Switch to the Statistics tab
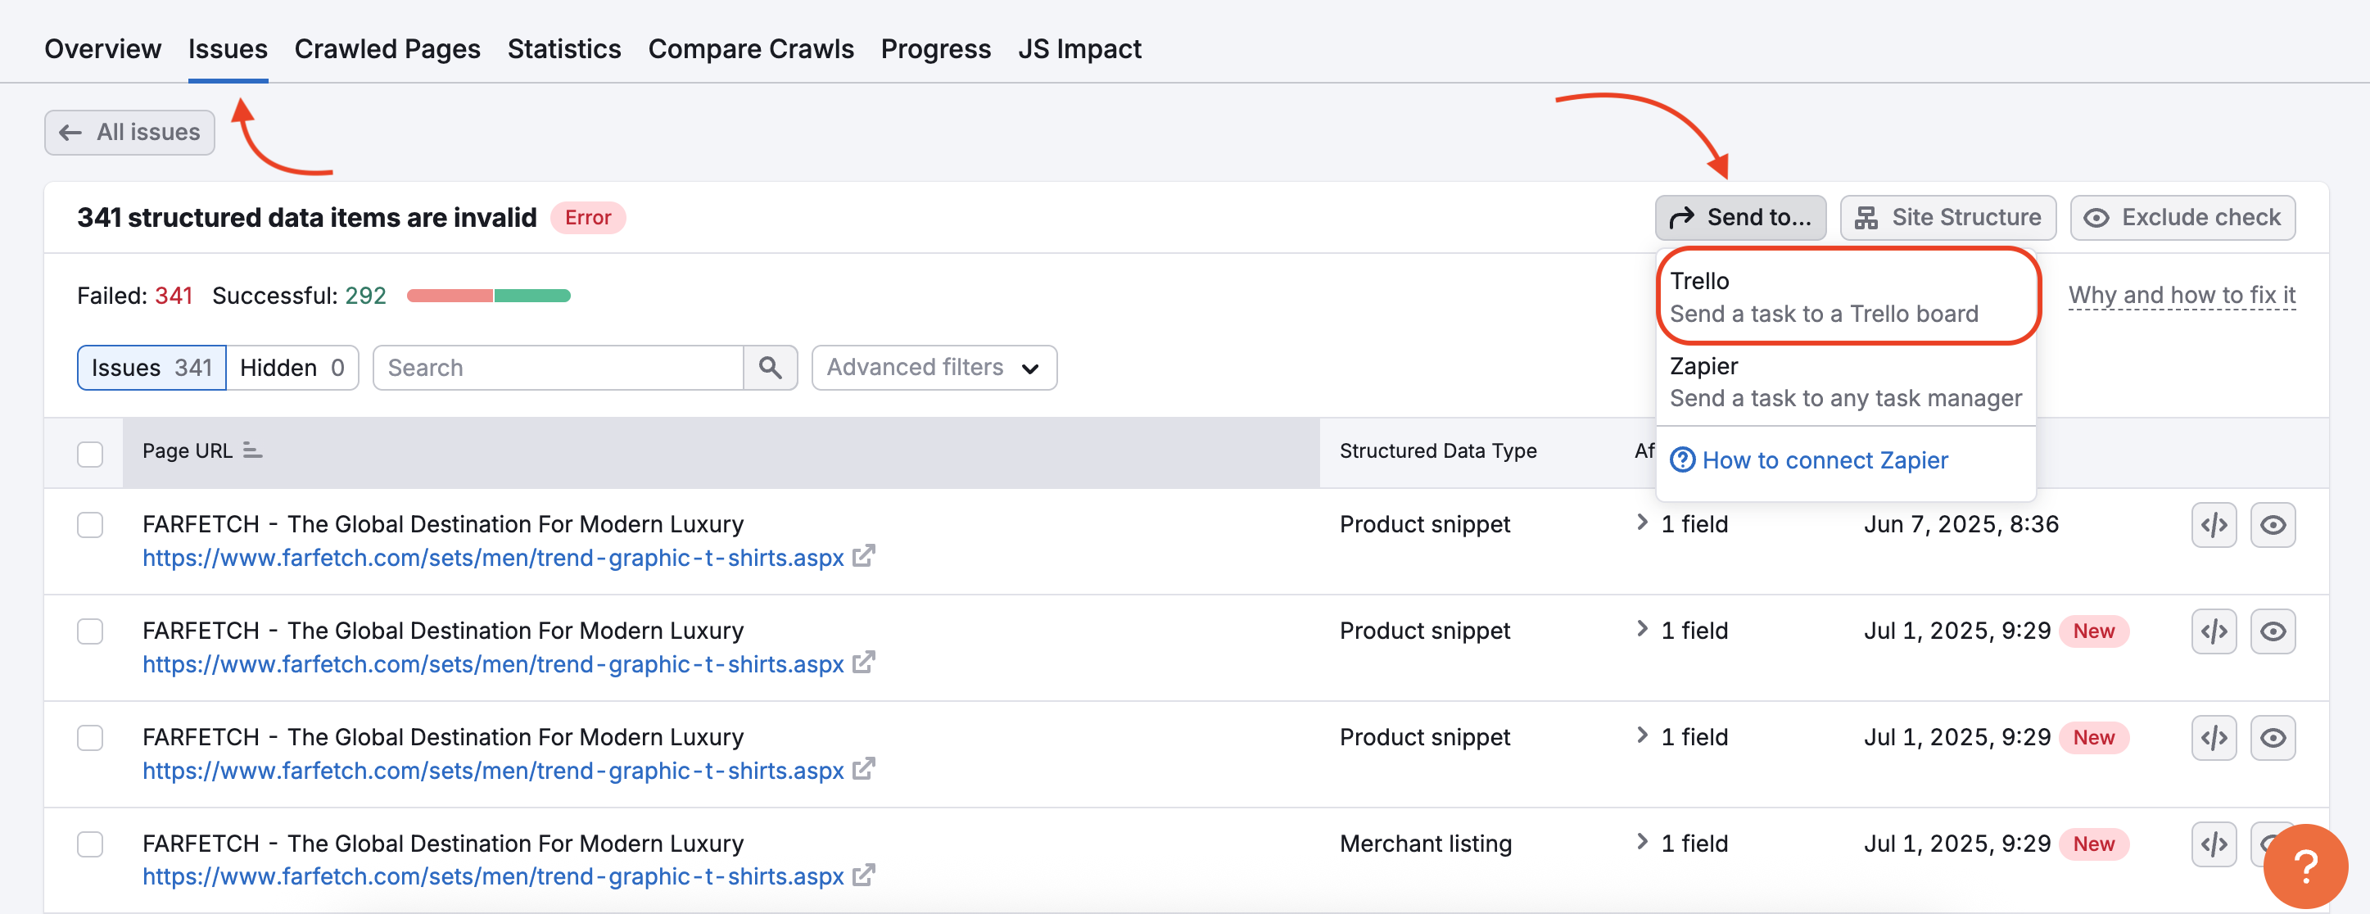 point(564,48)
